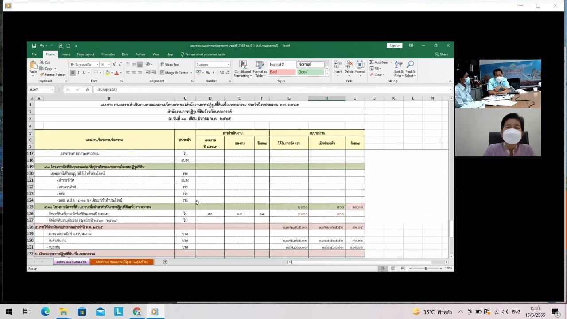Apply the Normal 2 cell style
This screenshot has height=319, width=567.
click(x=282, y=65)
